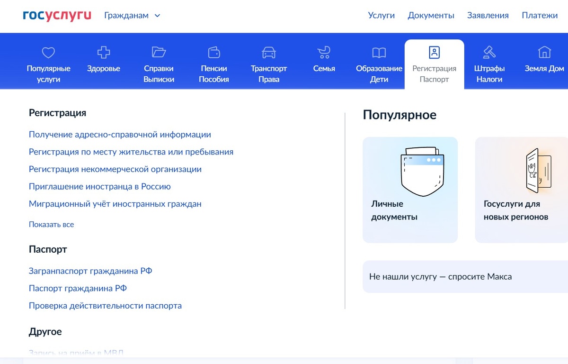Expand the Гражданам dropdown
The height and width of the screenshot is (364, 568).
tap(133, 15)
